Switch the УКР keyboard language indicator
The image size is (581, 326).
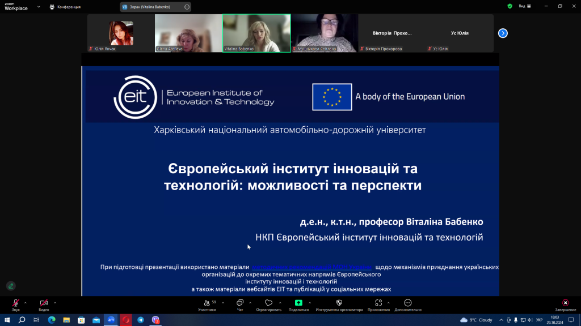pos(539,320)
